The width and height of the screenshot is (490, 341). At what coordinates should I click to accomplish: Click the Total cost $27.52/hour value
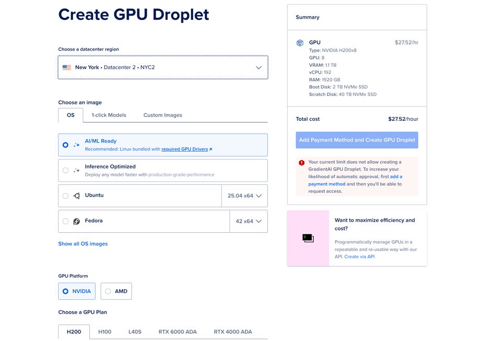click(x=403, y=119)
